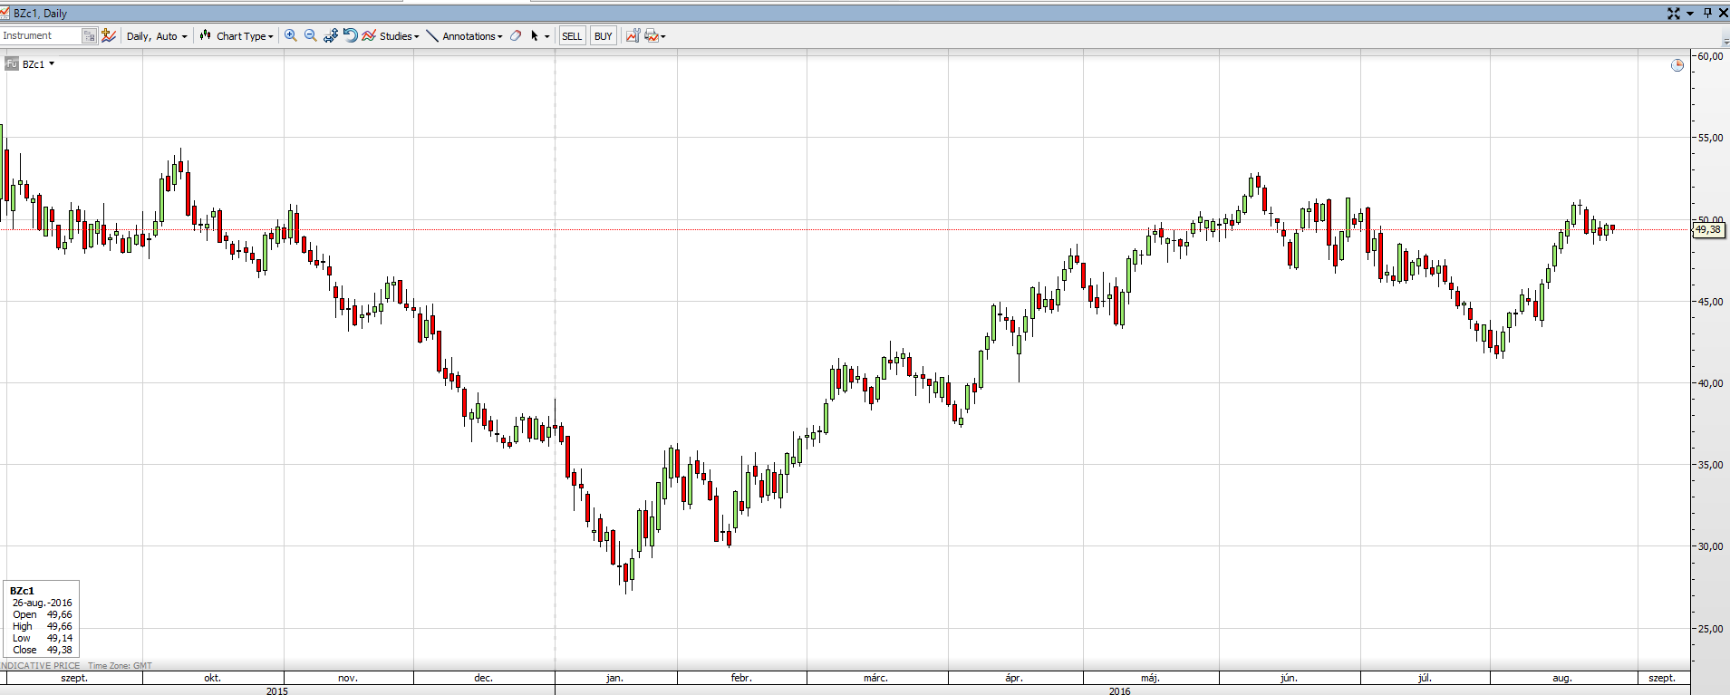Open the Studies dropdown menu

click(400, 36)
